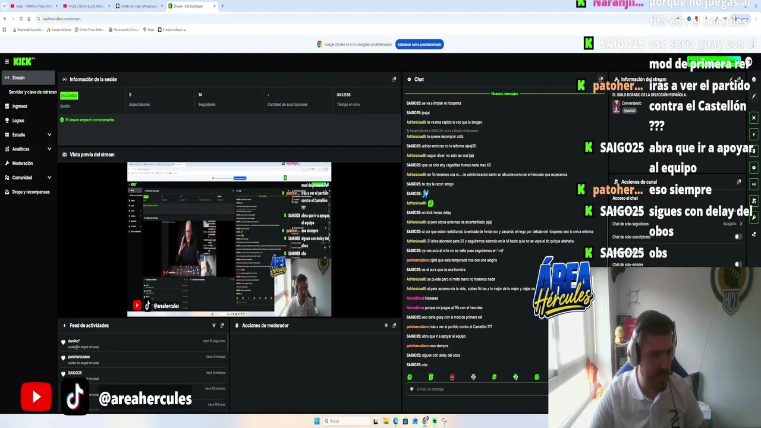This screenshot has height=428, width=761.
Task: Go forward with the browser forward arrow
Action: (13, 18)
